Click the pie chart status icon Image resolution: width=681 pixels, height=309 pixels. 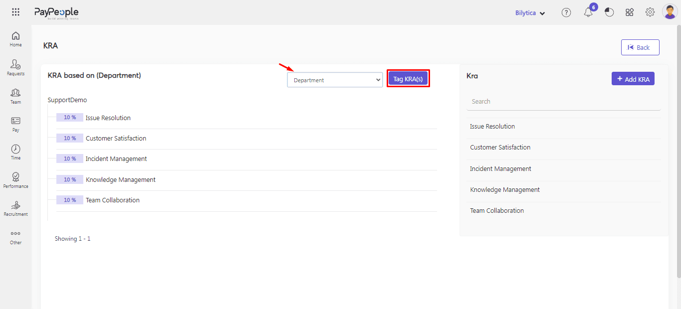pos(609,12)
